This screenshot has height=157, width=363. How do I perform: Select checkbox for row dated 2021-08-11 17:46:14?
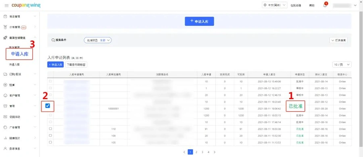[x=50, y=122]
